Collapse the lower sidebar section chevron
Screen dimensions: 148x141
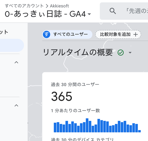(16, 106)
